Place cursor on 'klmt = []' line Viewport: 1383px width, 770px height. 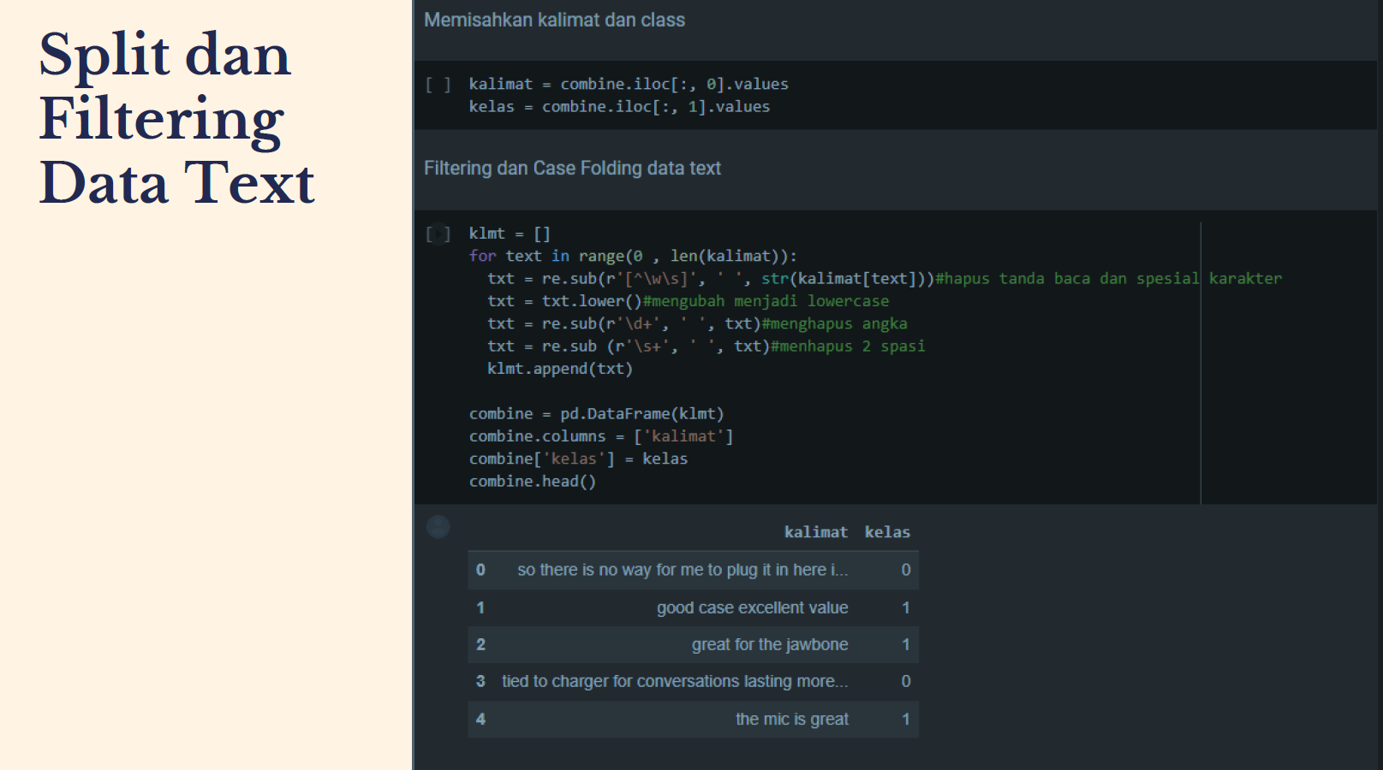click(x=510, y=234)
